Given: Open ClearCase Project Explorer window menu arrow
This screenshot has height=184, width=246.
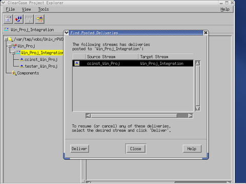Looking at the screenshot, I should (3, 3).
